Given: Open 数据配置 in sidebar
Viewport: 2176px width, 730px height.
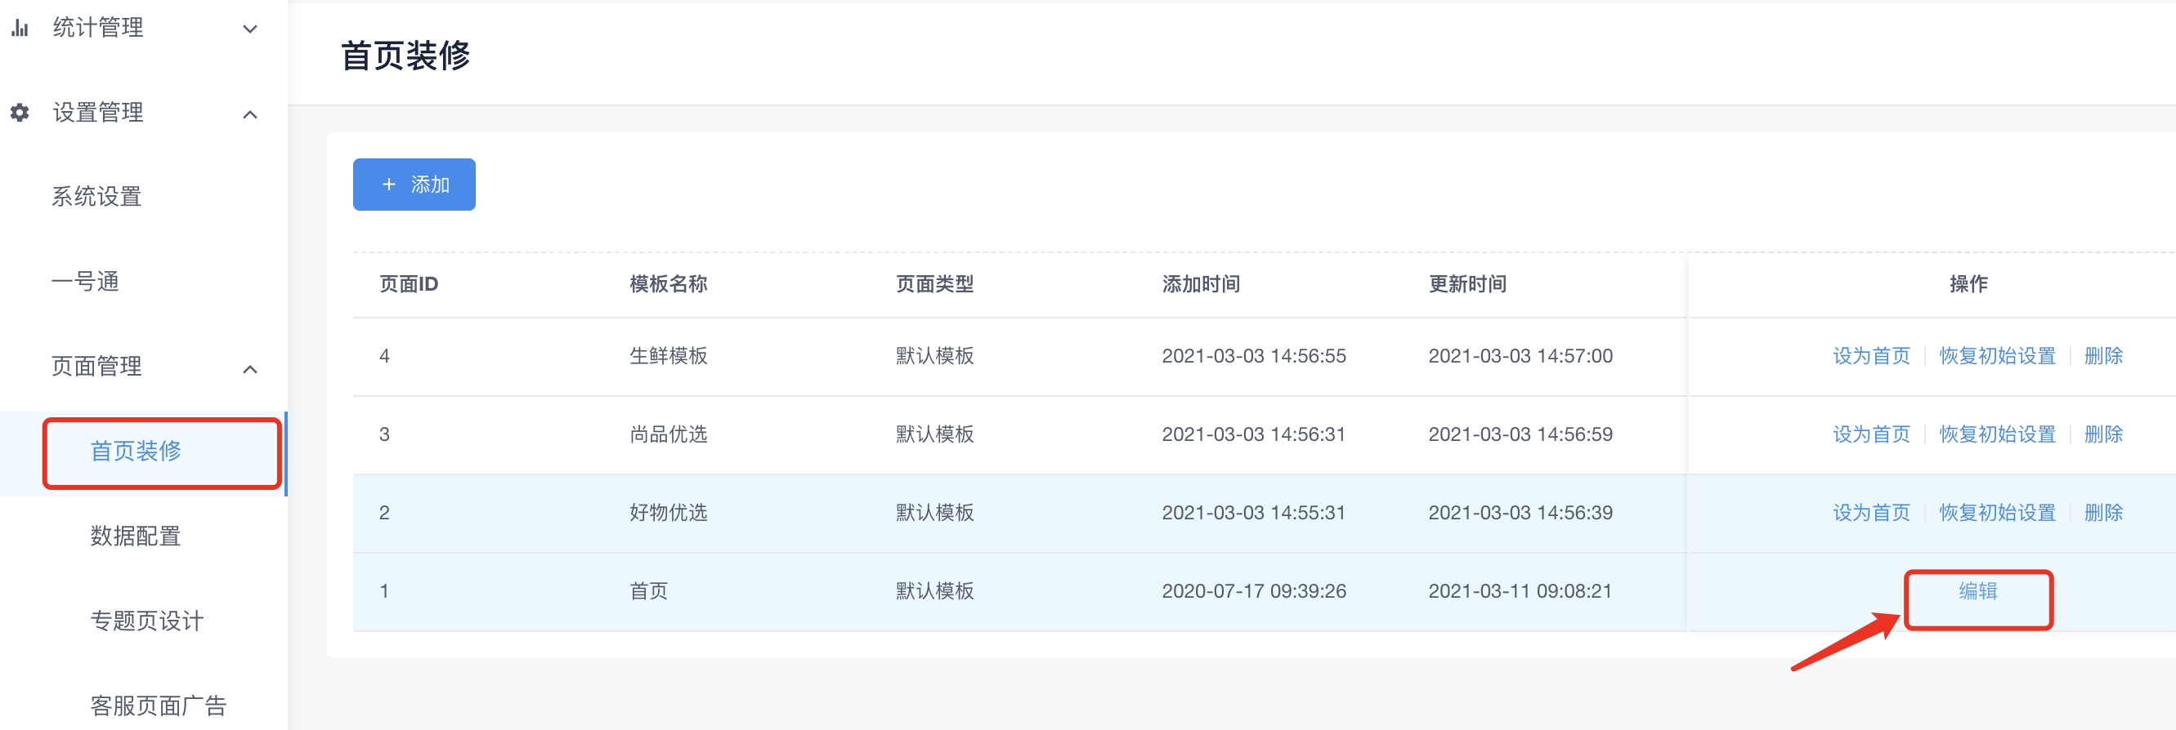Looking at the screenshot, I should pos(135,536).
